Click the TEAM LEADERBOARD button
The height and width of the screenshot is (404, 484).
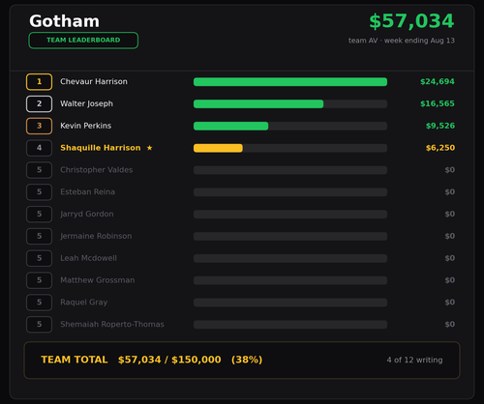pos(83,41)
